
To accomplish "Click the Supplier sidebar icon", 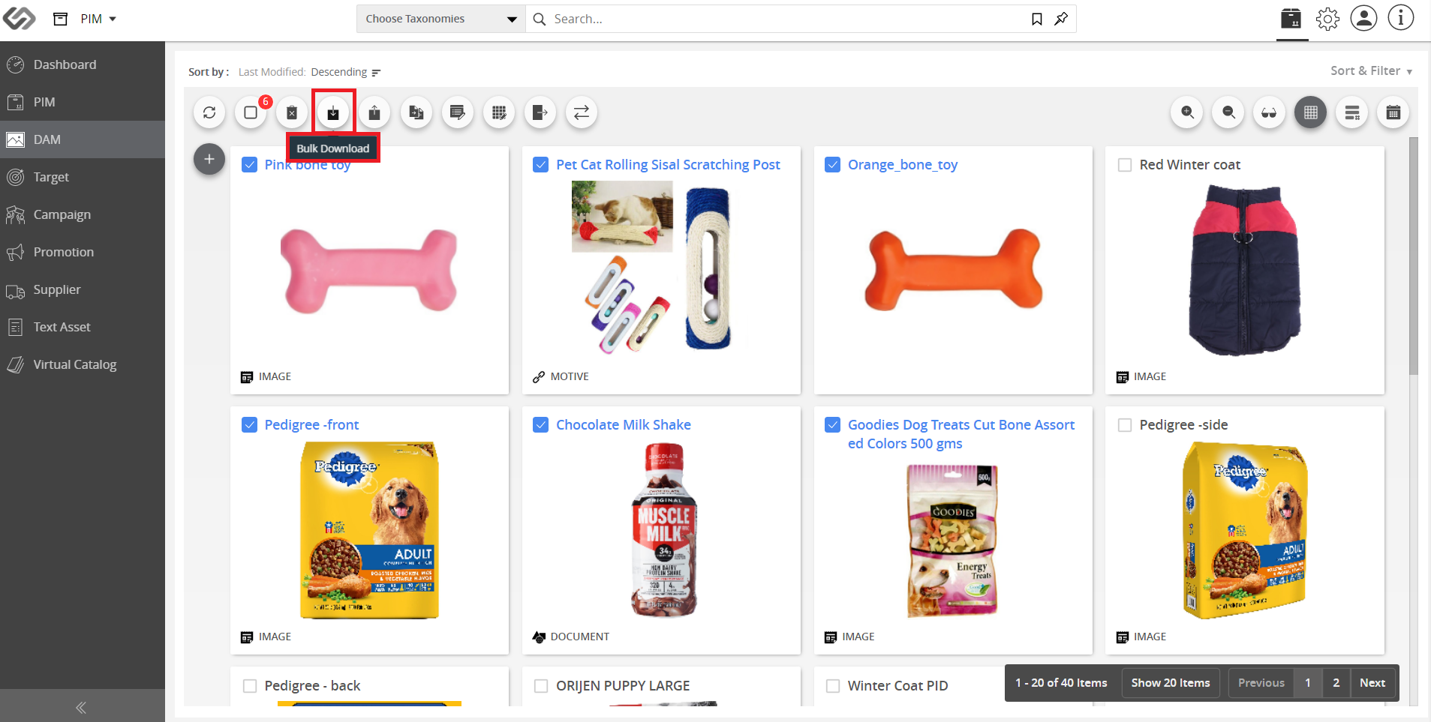I will [15, 291].
